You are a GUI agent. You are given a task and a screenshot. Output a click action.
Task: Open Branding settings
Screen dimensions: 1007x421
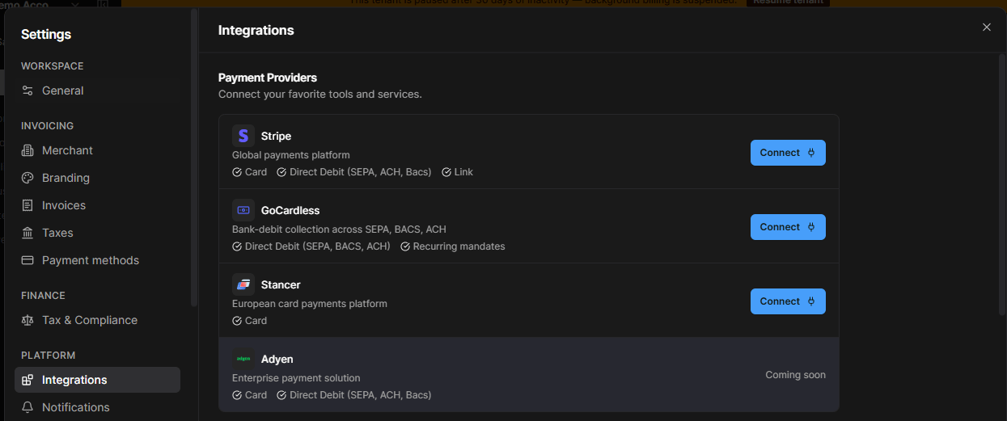pyautogui.click(x=97, y=178)
